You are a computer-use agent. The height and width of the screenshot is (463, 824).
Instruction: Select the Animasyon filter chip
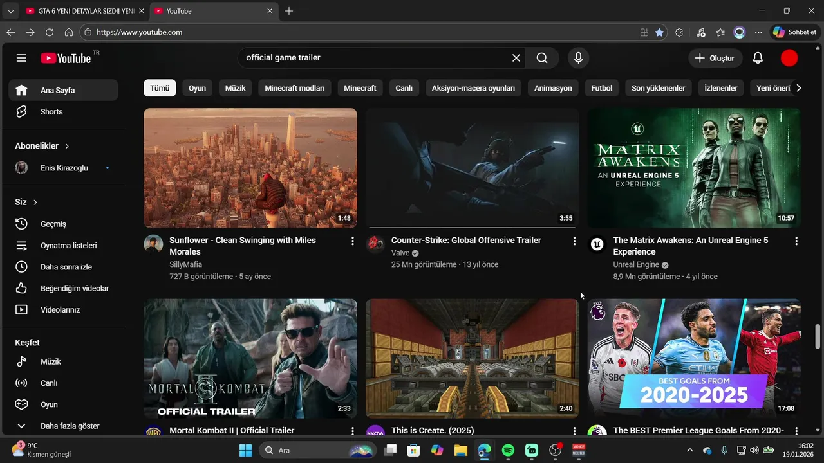[x=553, y=88]
